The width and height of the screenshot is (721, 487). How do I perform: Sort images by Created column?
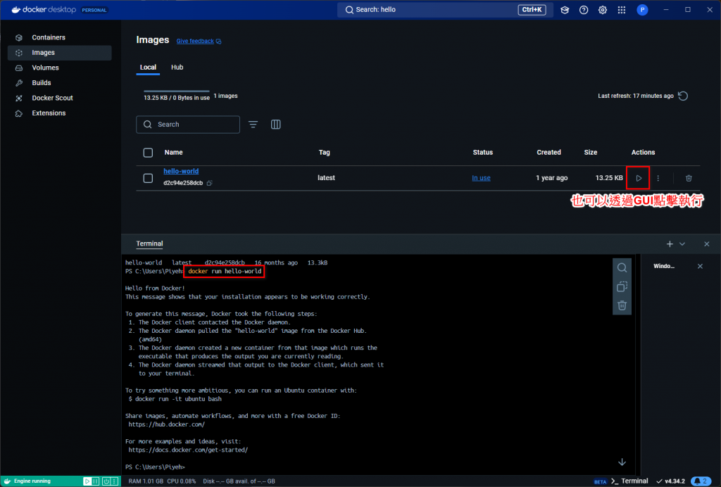pyautogui.click(x=548, y=153)
